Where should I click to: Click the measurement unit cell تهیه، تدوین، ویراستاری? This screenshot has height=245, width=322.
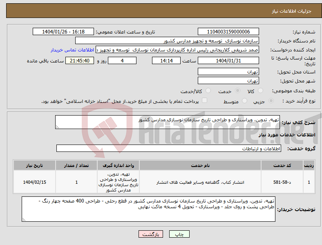pos(118,182)
